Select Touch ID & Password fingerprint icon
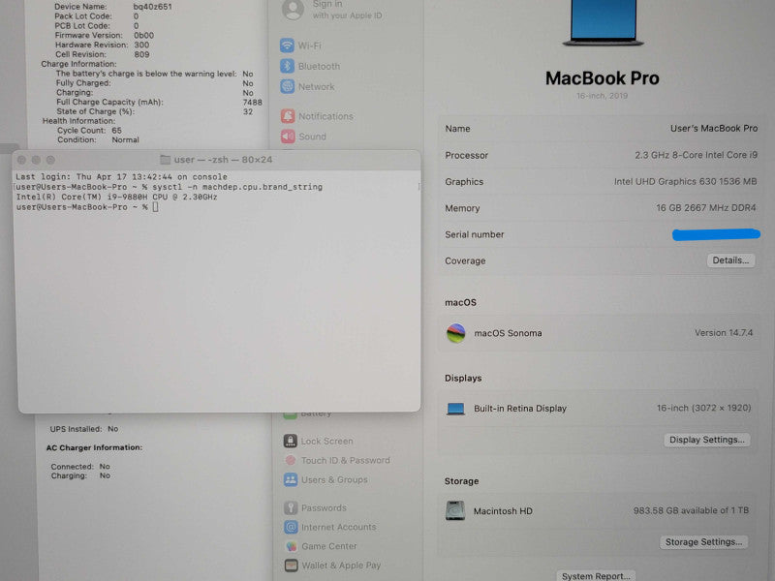The height and width of the screenshot is (581, 775). [x=291, y=460]
